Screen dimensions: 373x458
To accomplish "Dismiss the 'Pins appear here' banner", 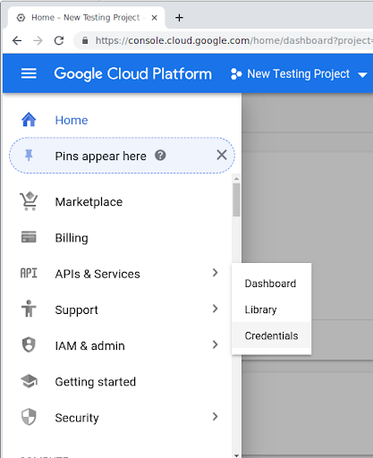I will pyautogui.click(x=222, y=155).
